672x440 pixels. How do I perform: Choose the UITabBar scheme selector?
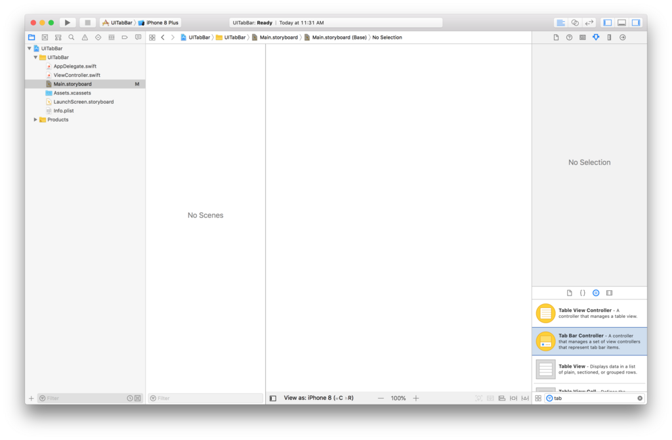coord(117,23)
